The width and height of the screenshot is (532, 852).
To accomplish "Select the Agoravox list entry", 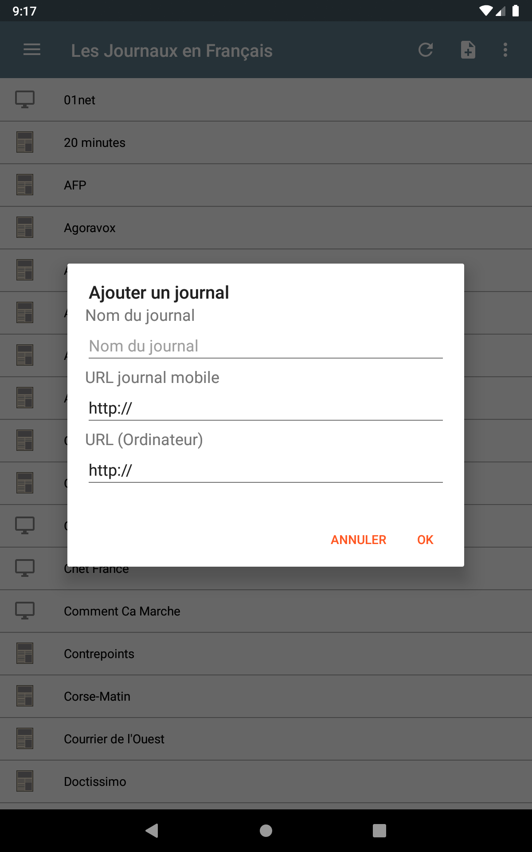I will click(x=266, y=228).
